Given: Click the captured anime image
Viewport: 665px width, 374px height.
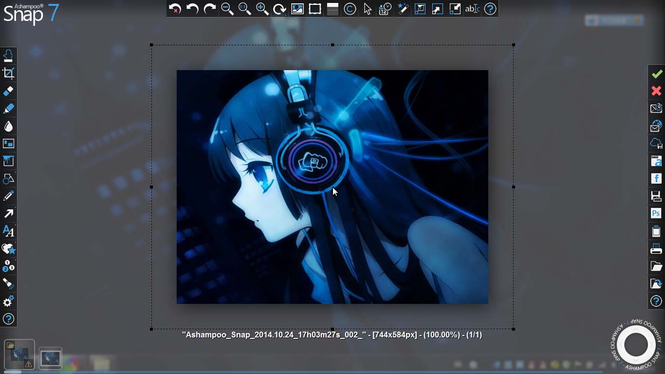Looking at the screenshot, I should [x=332, y=187].
